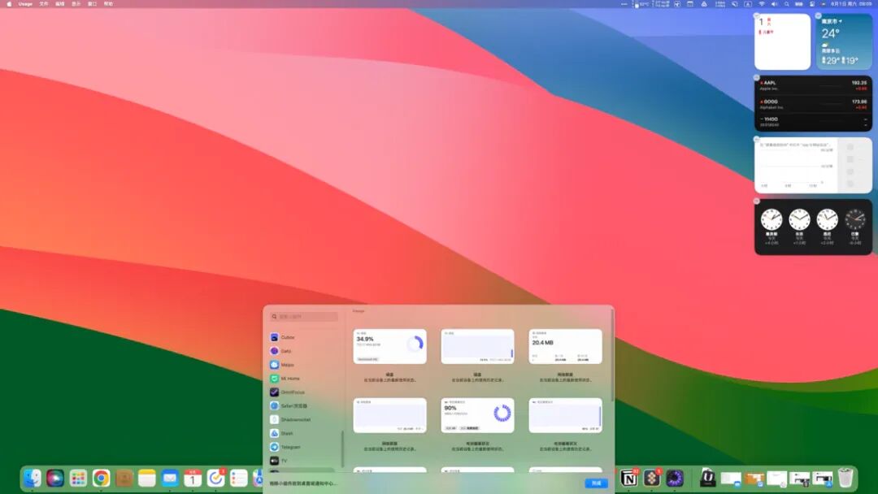This screenshot has height=494, width=878.
Task: Remove the weather widget with its minus button
Action: (x=818, y=16)
